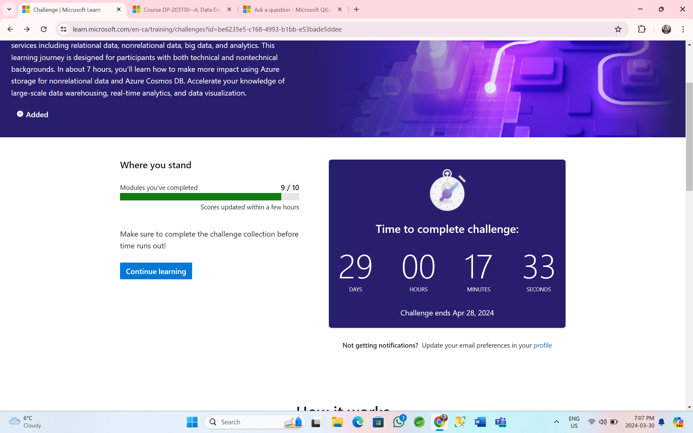Open the profile link for notifications
The width and height of the screenshot is (693, 433).
[x=542, y=345]
